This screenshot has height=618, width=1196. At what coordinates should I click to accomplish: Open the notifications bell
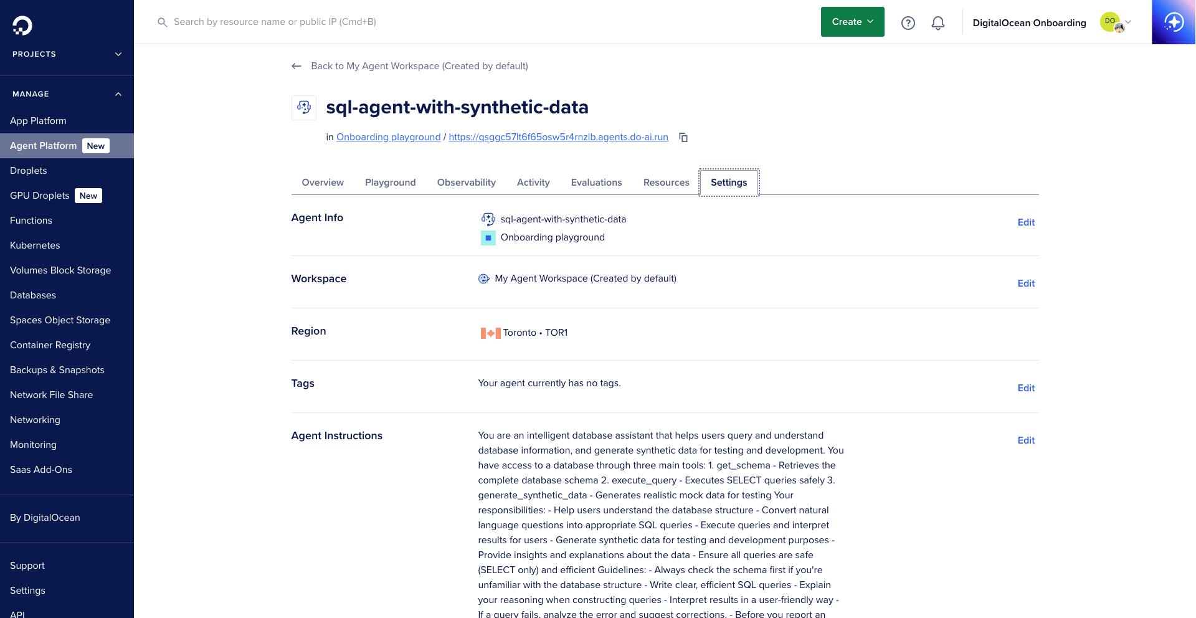(x=938, y=23)
